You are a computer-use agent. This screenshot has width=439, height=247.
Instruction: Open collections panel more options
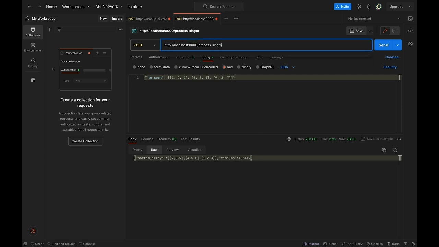click(121, 30)
